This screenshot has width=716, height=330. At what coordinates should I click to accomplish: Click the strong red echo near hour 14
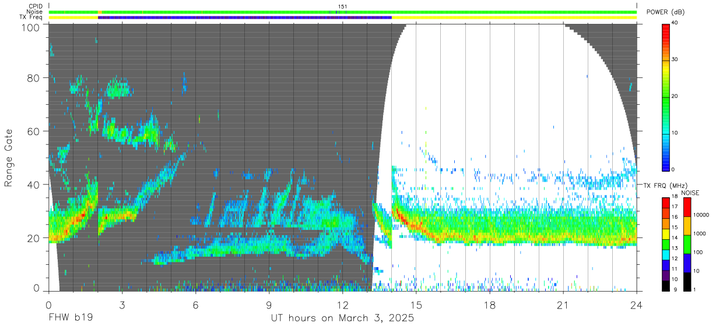pos(402,217)
